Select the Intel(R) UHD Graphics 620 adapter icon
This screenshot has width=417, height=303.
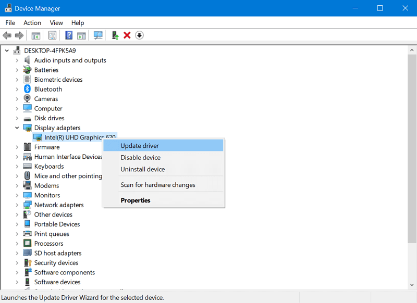click(x=38, y=137)
